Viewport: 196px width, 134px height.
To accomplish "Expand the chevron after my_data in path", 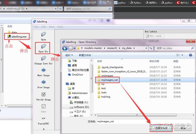I will click(x=134, y=48).
